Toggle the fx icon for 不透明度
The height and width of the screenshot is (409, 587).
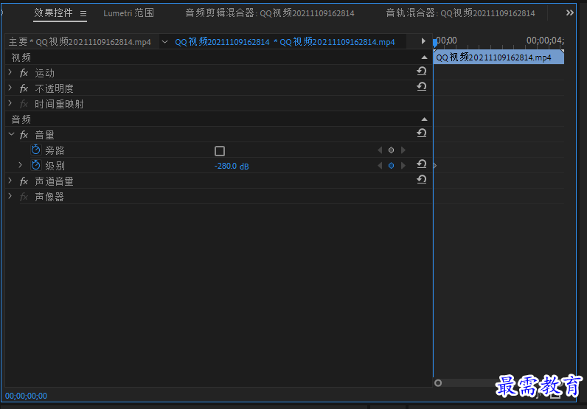click(24, 88)
